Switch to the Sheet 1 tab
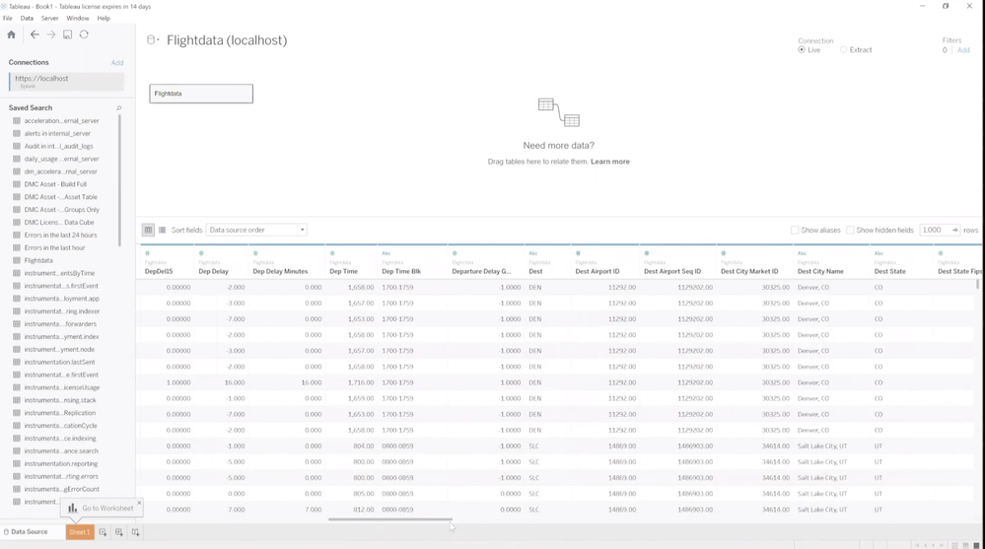This screenshot has height=549, width=985. tap(79, 532)
